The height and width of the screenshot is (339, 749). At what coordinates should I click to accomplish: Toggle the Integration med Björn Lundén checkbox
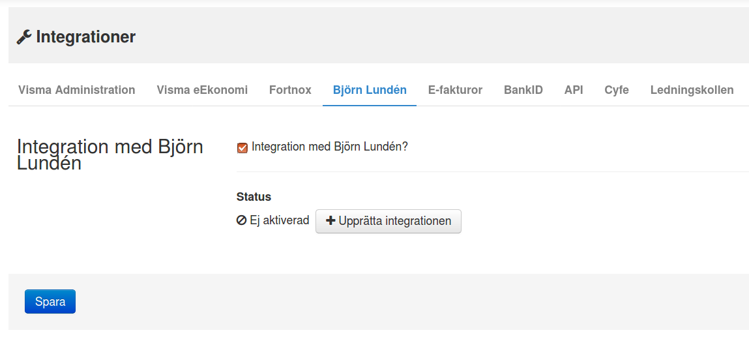tap(242, 147)
